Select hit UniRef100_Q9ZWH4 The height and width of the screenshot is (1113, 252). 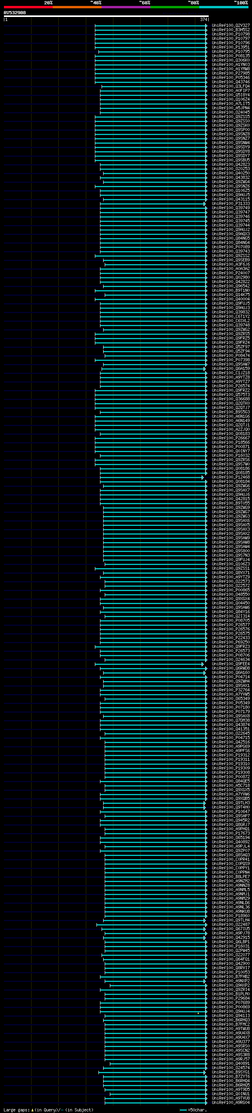coord(230,681)
